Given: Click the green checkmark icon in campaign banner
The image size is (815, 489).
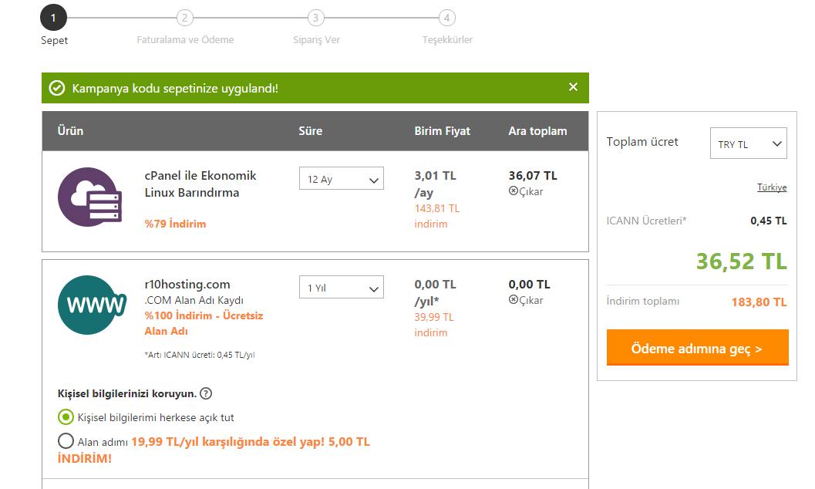Looking at the screenshot, I should tap(56, 88).
